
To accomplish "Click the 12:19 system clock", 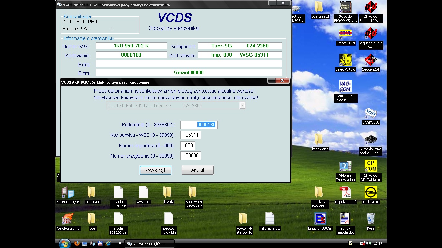I will 378,243.
